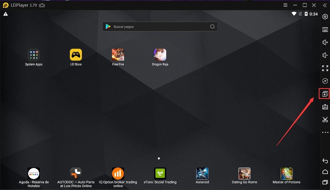Open the settings gear in sidebar
This screenshot has width=330, height=190.
pyautogui.click(x=325, y=17)
